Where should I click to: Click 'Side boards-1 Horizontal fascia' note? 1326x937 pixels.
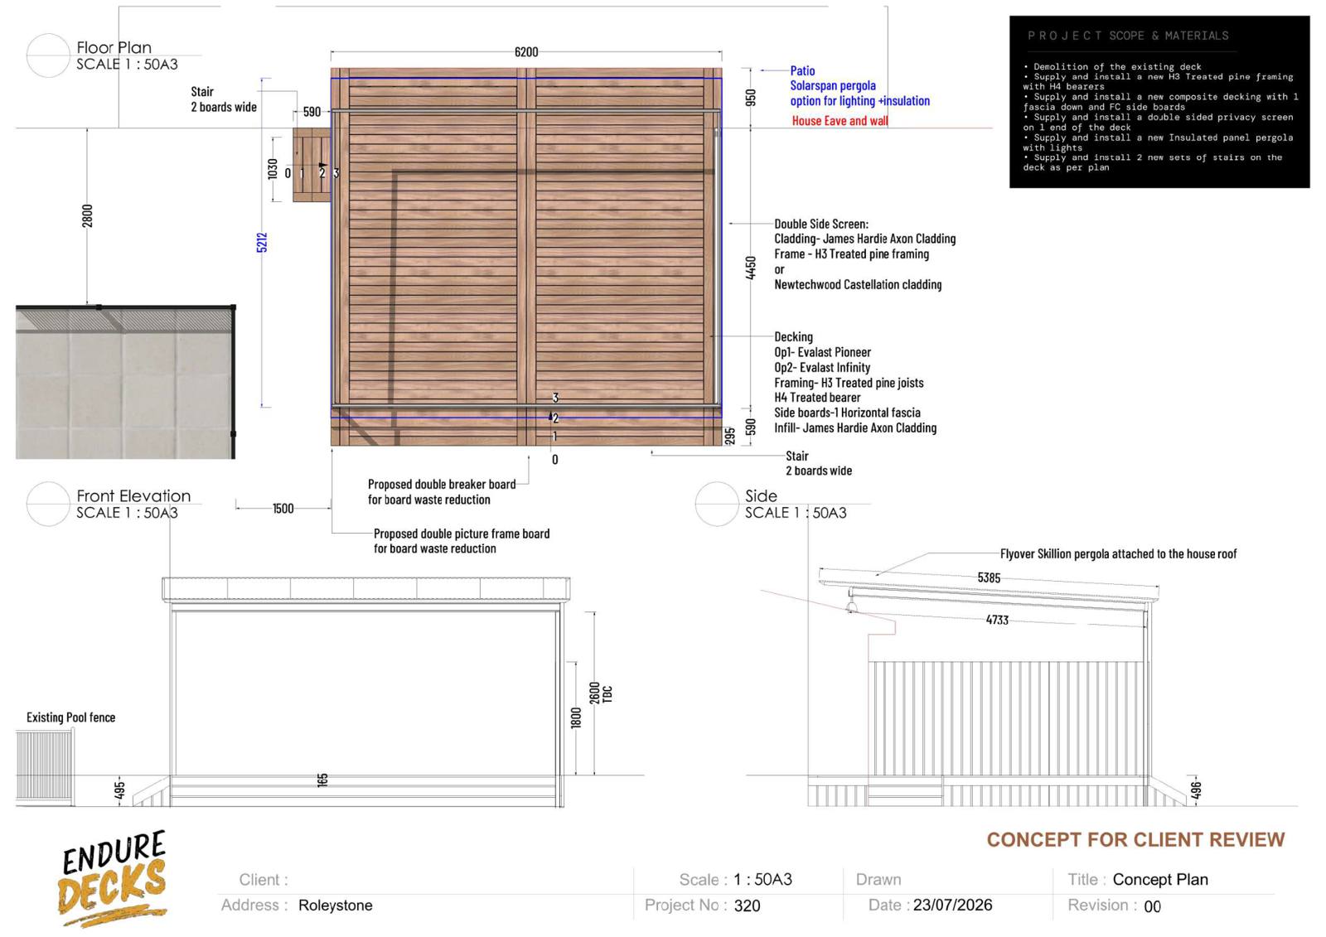coord(847,413)
